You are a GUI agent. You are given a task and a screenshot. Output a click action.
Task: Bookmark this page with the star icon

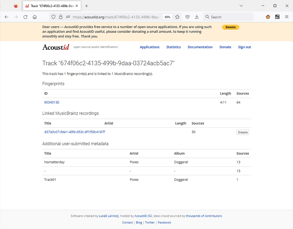(x=177, y=17)
